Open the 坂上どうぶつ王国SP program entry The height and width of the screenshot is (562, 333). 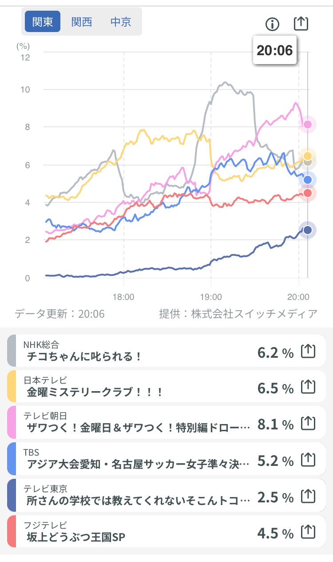pos(76,537)
